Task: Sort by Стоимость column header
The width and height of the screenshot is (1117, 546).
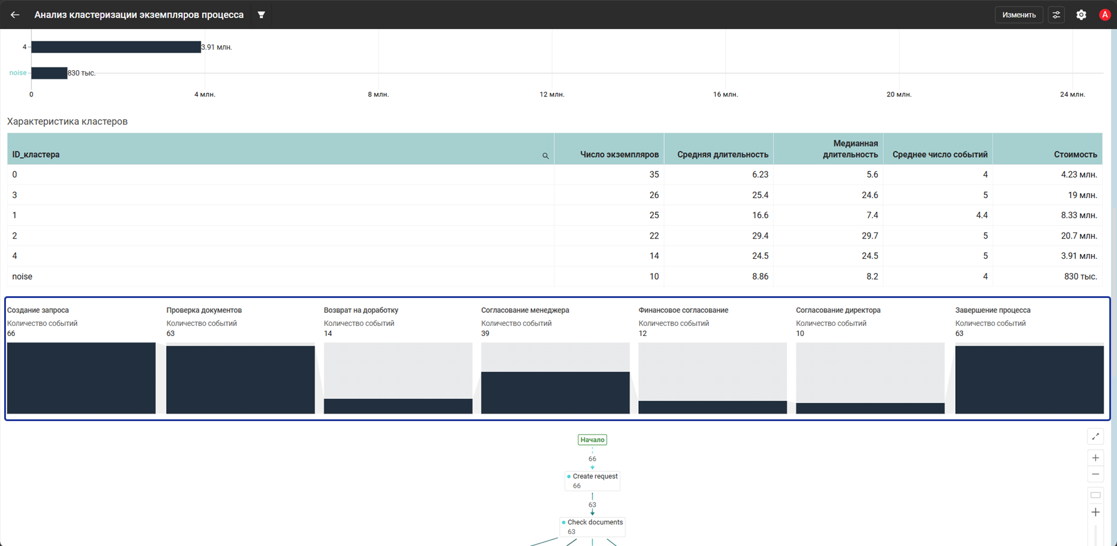Action: pos(1075,155)
